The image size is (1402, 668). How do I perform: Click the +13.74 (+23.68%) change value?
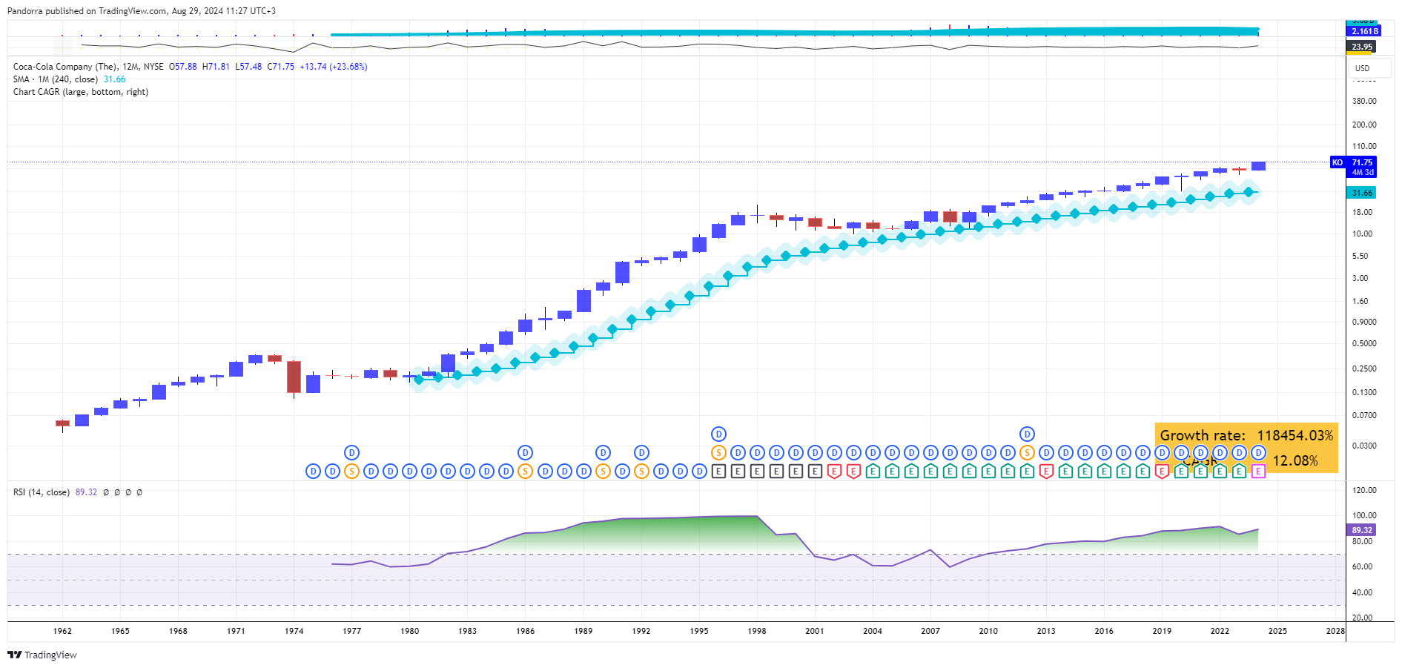(x=334, y=67)
